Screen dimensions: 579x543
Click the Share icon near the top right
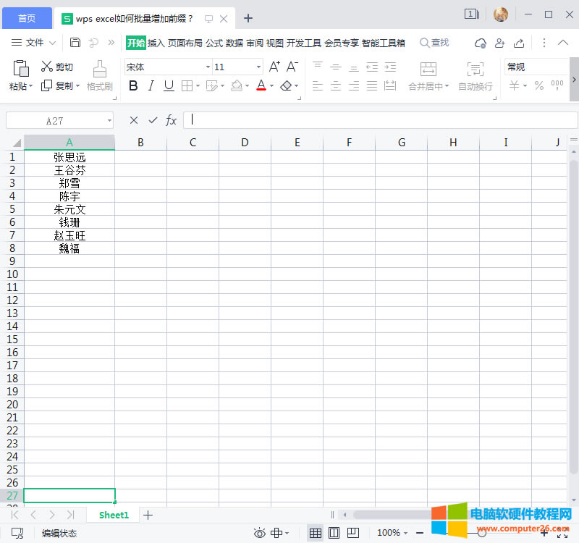(x=518, y=43)
